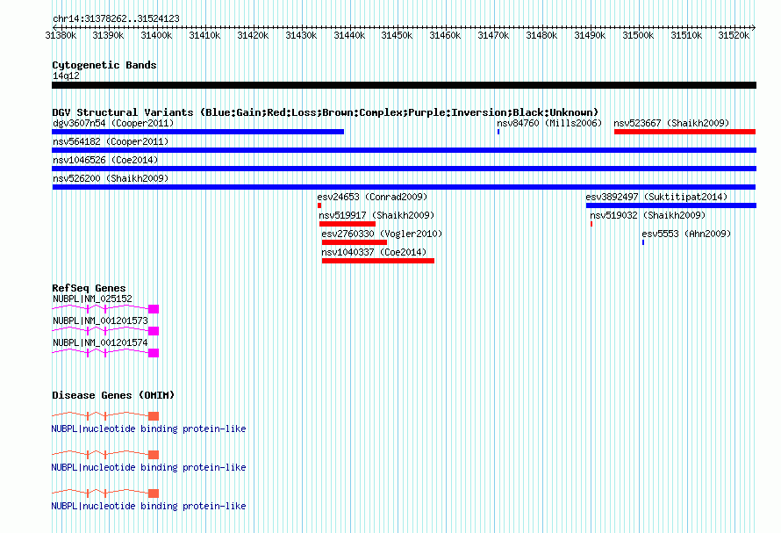The height and width of the screenshot is (533, 781).
Task: Open third NUBPL|nucleotide binding protein-like link
Action: click(148, 506)
